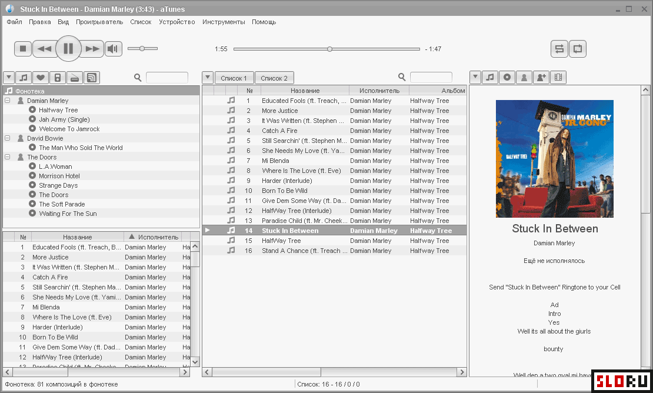Select the L.A.Woman album
653x393 pixels.
(x=55, y=166)
